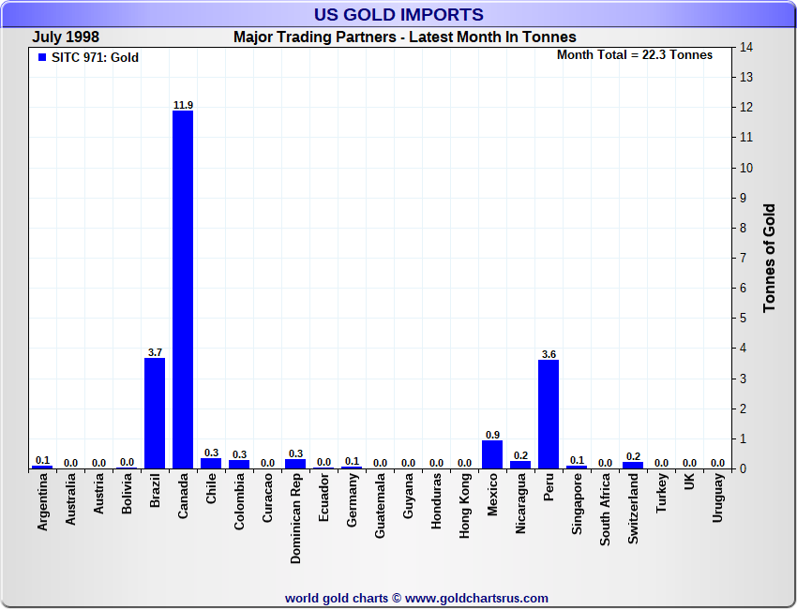Click the US GOLD IMPORTS title
Viewport: 797px width, 609px height.
point(398,14)
